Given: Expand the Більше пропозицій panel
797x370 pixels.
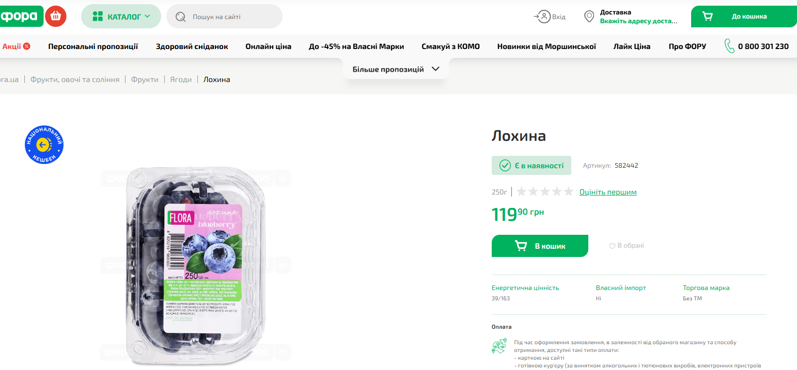Looking at the screenshot, I should click(396, 69).
